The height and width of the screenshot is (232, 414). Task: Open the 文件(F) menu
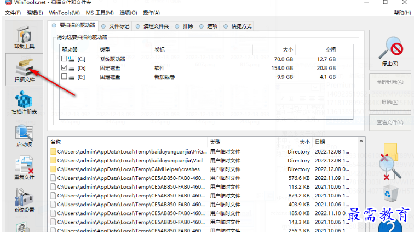click(13, 13)
